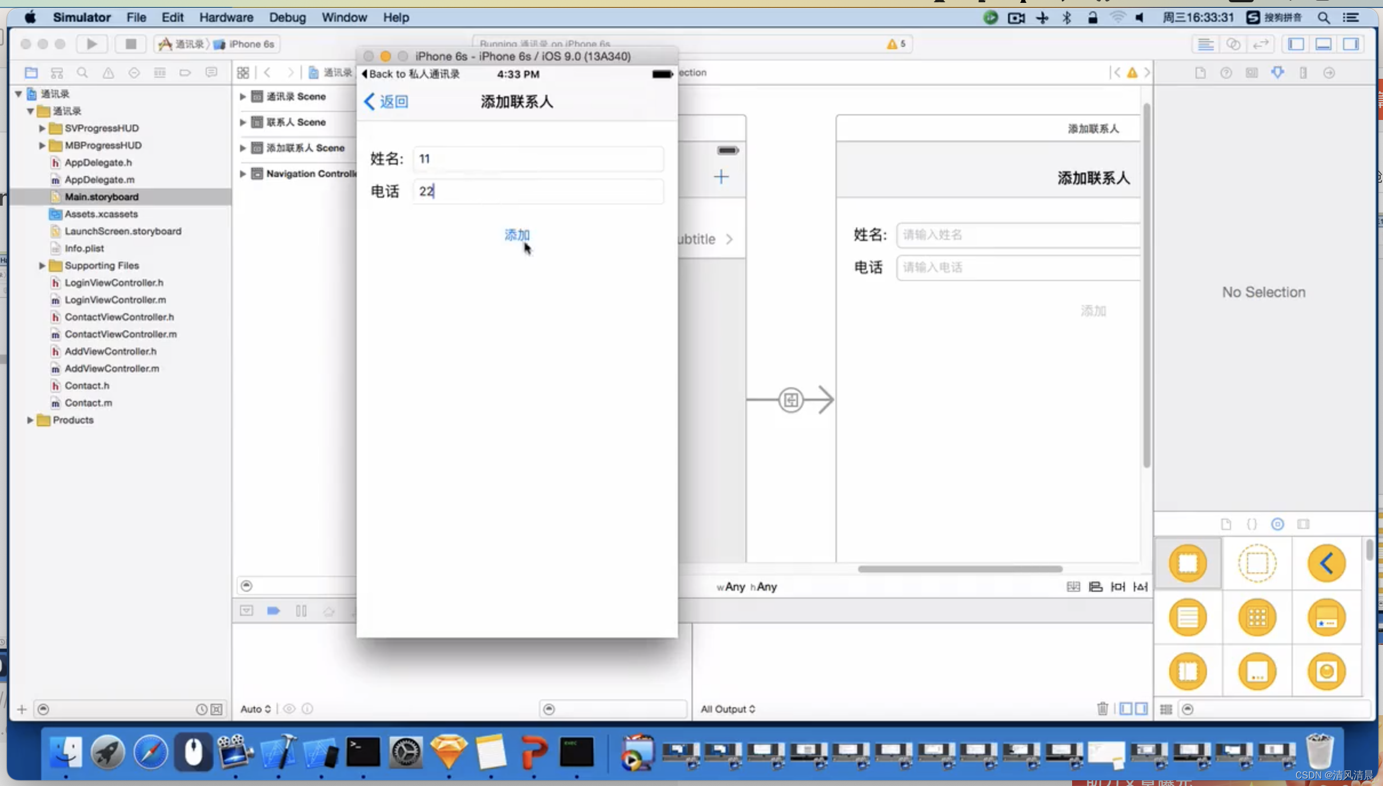Open the Debug menu

(287, 17)
